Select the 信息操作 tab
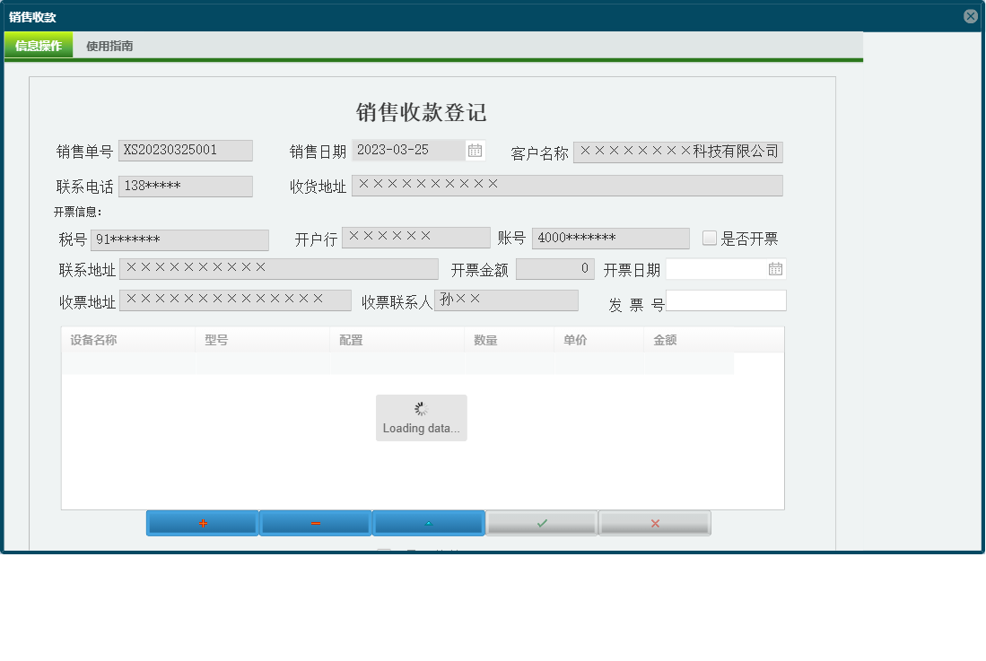This screenshot has height=661, width=986. pos(39,43)
